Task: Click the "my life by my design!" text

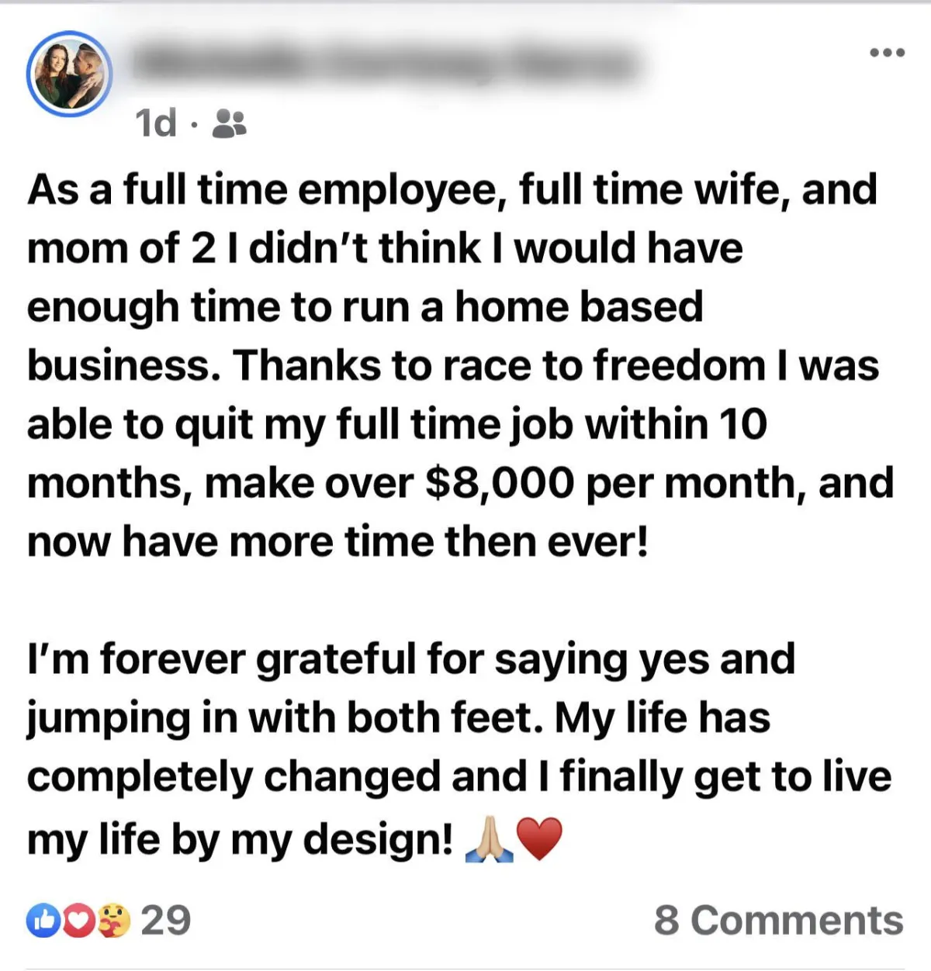Action: [x=241, y=840]
